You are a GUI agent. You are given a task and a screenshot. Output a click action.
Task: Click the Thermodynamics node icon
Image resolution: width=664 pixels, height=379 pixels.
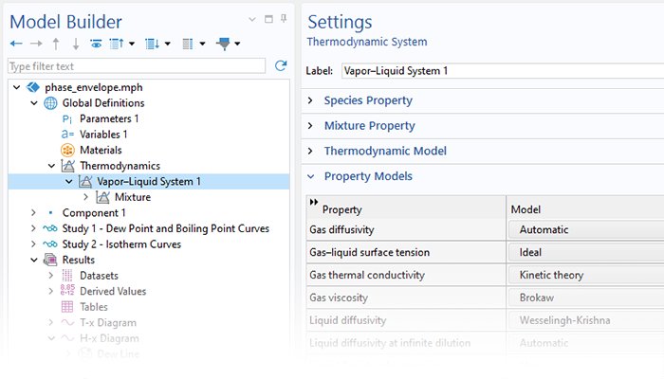point(67,166)
